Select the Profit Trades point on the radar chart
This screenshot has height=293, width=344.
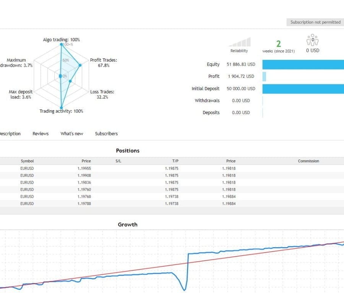coord(80,65)
